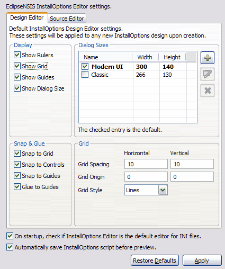Image resolution: width=225 pixels, height=269 pixels.
Task: Disable Show Dialog Size
Action: 17,88
